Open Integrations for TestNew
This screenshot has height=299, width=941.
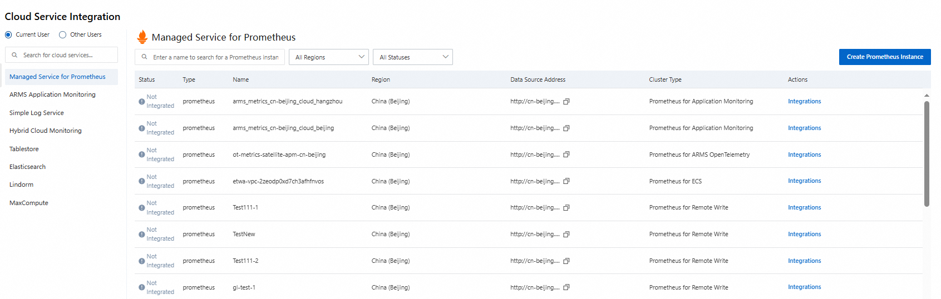(804, 234)
